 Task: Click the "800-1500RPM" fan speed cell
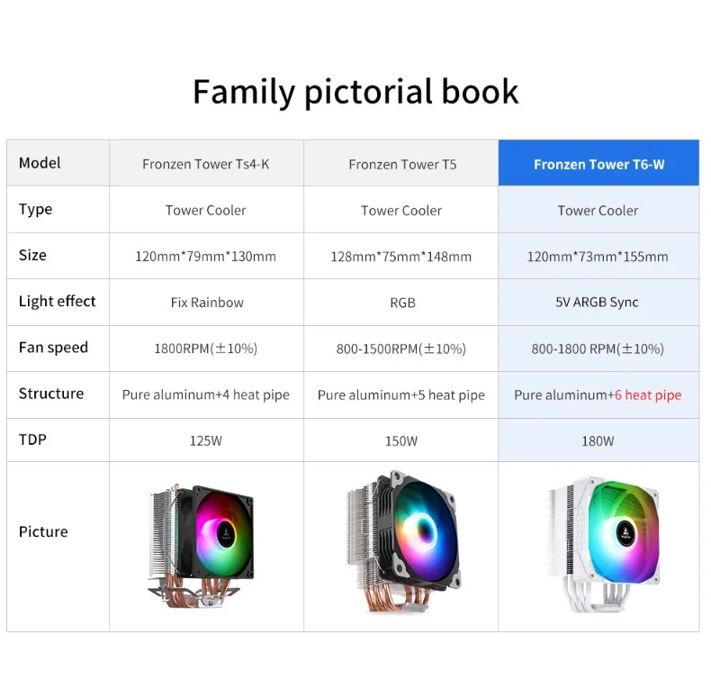[401, 349]
